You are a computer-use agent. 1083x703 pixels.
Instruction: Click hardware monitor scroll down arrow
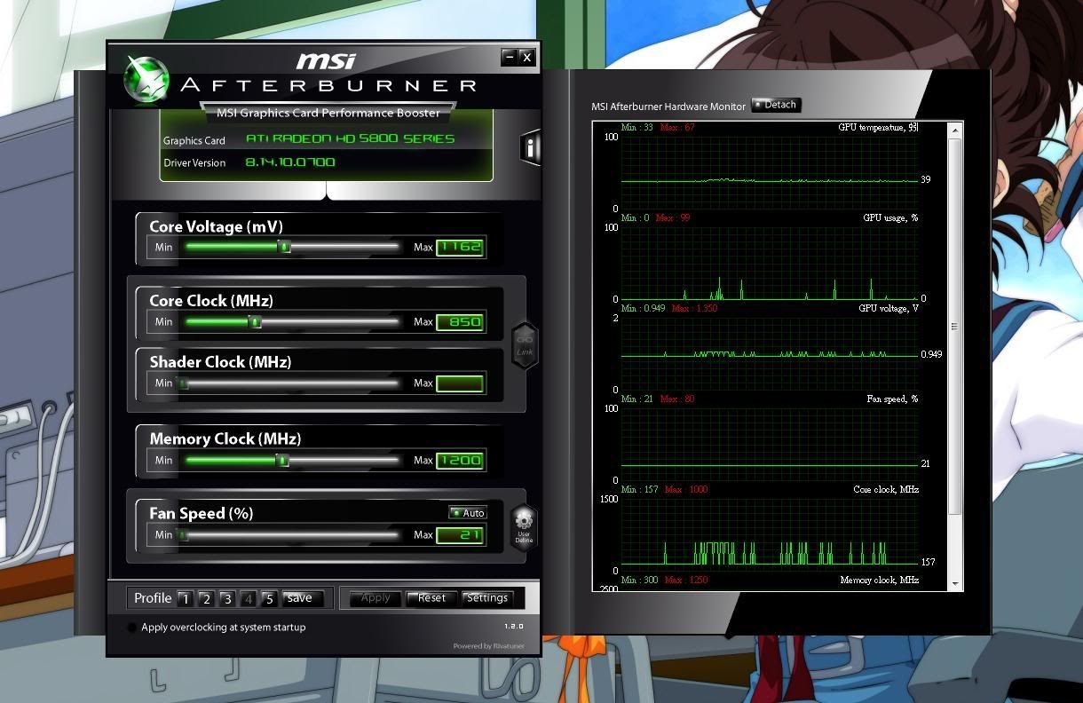coord(955,583)
